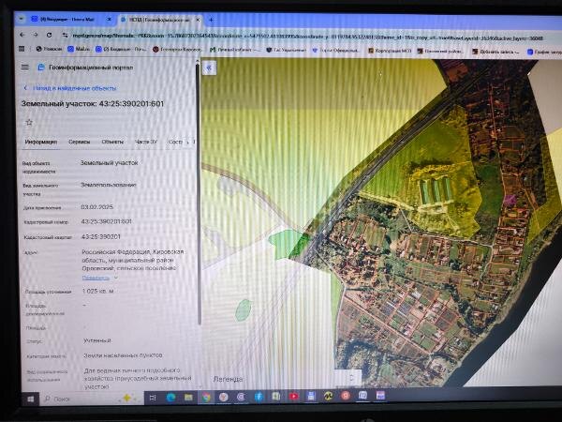Select area value 1 025 кв. м
562x422 pixels.
(x=97, y=291)
